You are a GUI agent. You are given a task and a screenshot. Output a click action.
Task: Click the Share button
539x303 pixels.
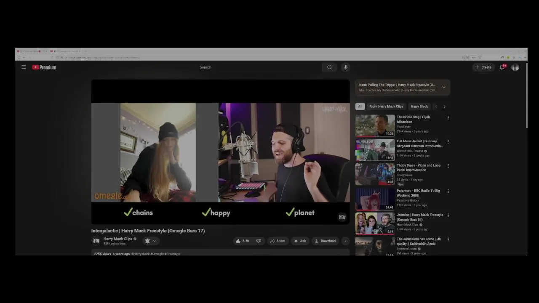[278, 241]
